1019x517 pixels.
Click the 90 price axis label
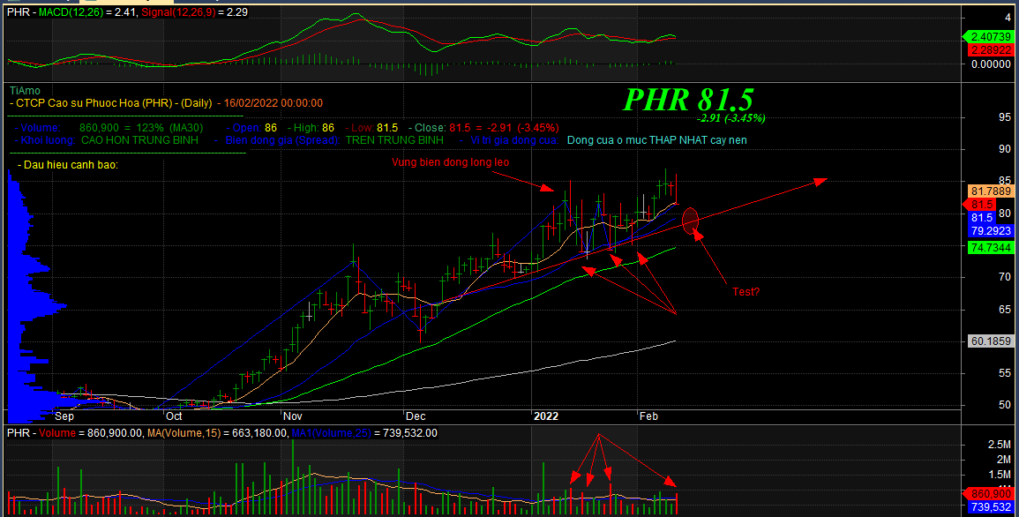1005,149
